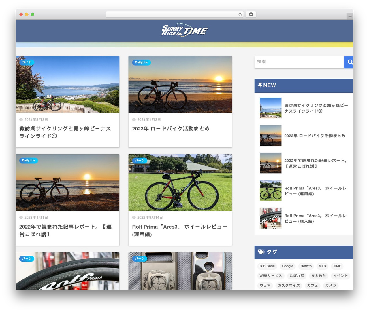
Task: Click the browser download arrow icon
Action: (251, 14)
